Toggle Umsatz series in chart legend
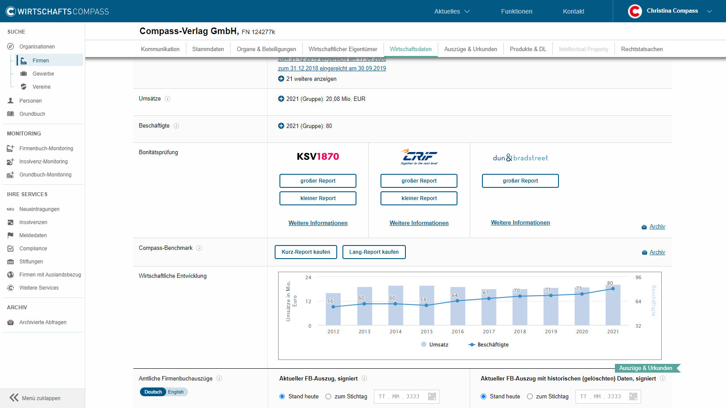The image size is (726, 408). point(435,345)
